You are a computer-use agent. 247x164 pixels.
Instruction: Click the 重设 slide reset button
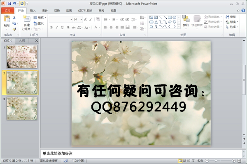pyautogui.click(x=39, y=23)
